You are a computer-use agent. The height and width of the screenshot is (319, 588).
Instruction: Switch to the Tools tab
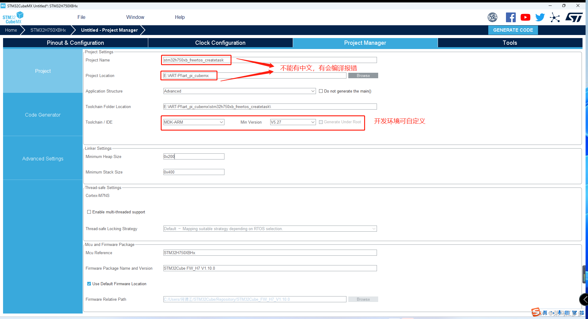510,43
